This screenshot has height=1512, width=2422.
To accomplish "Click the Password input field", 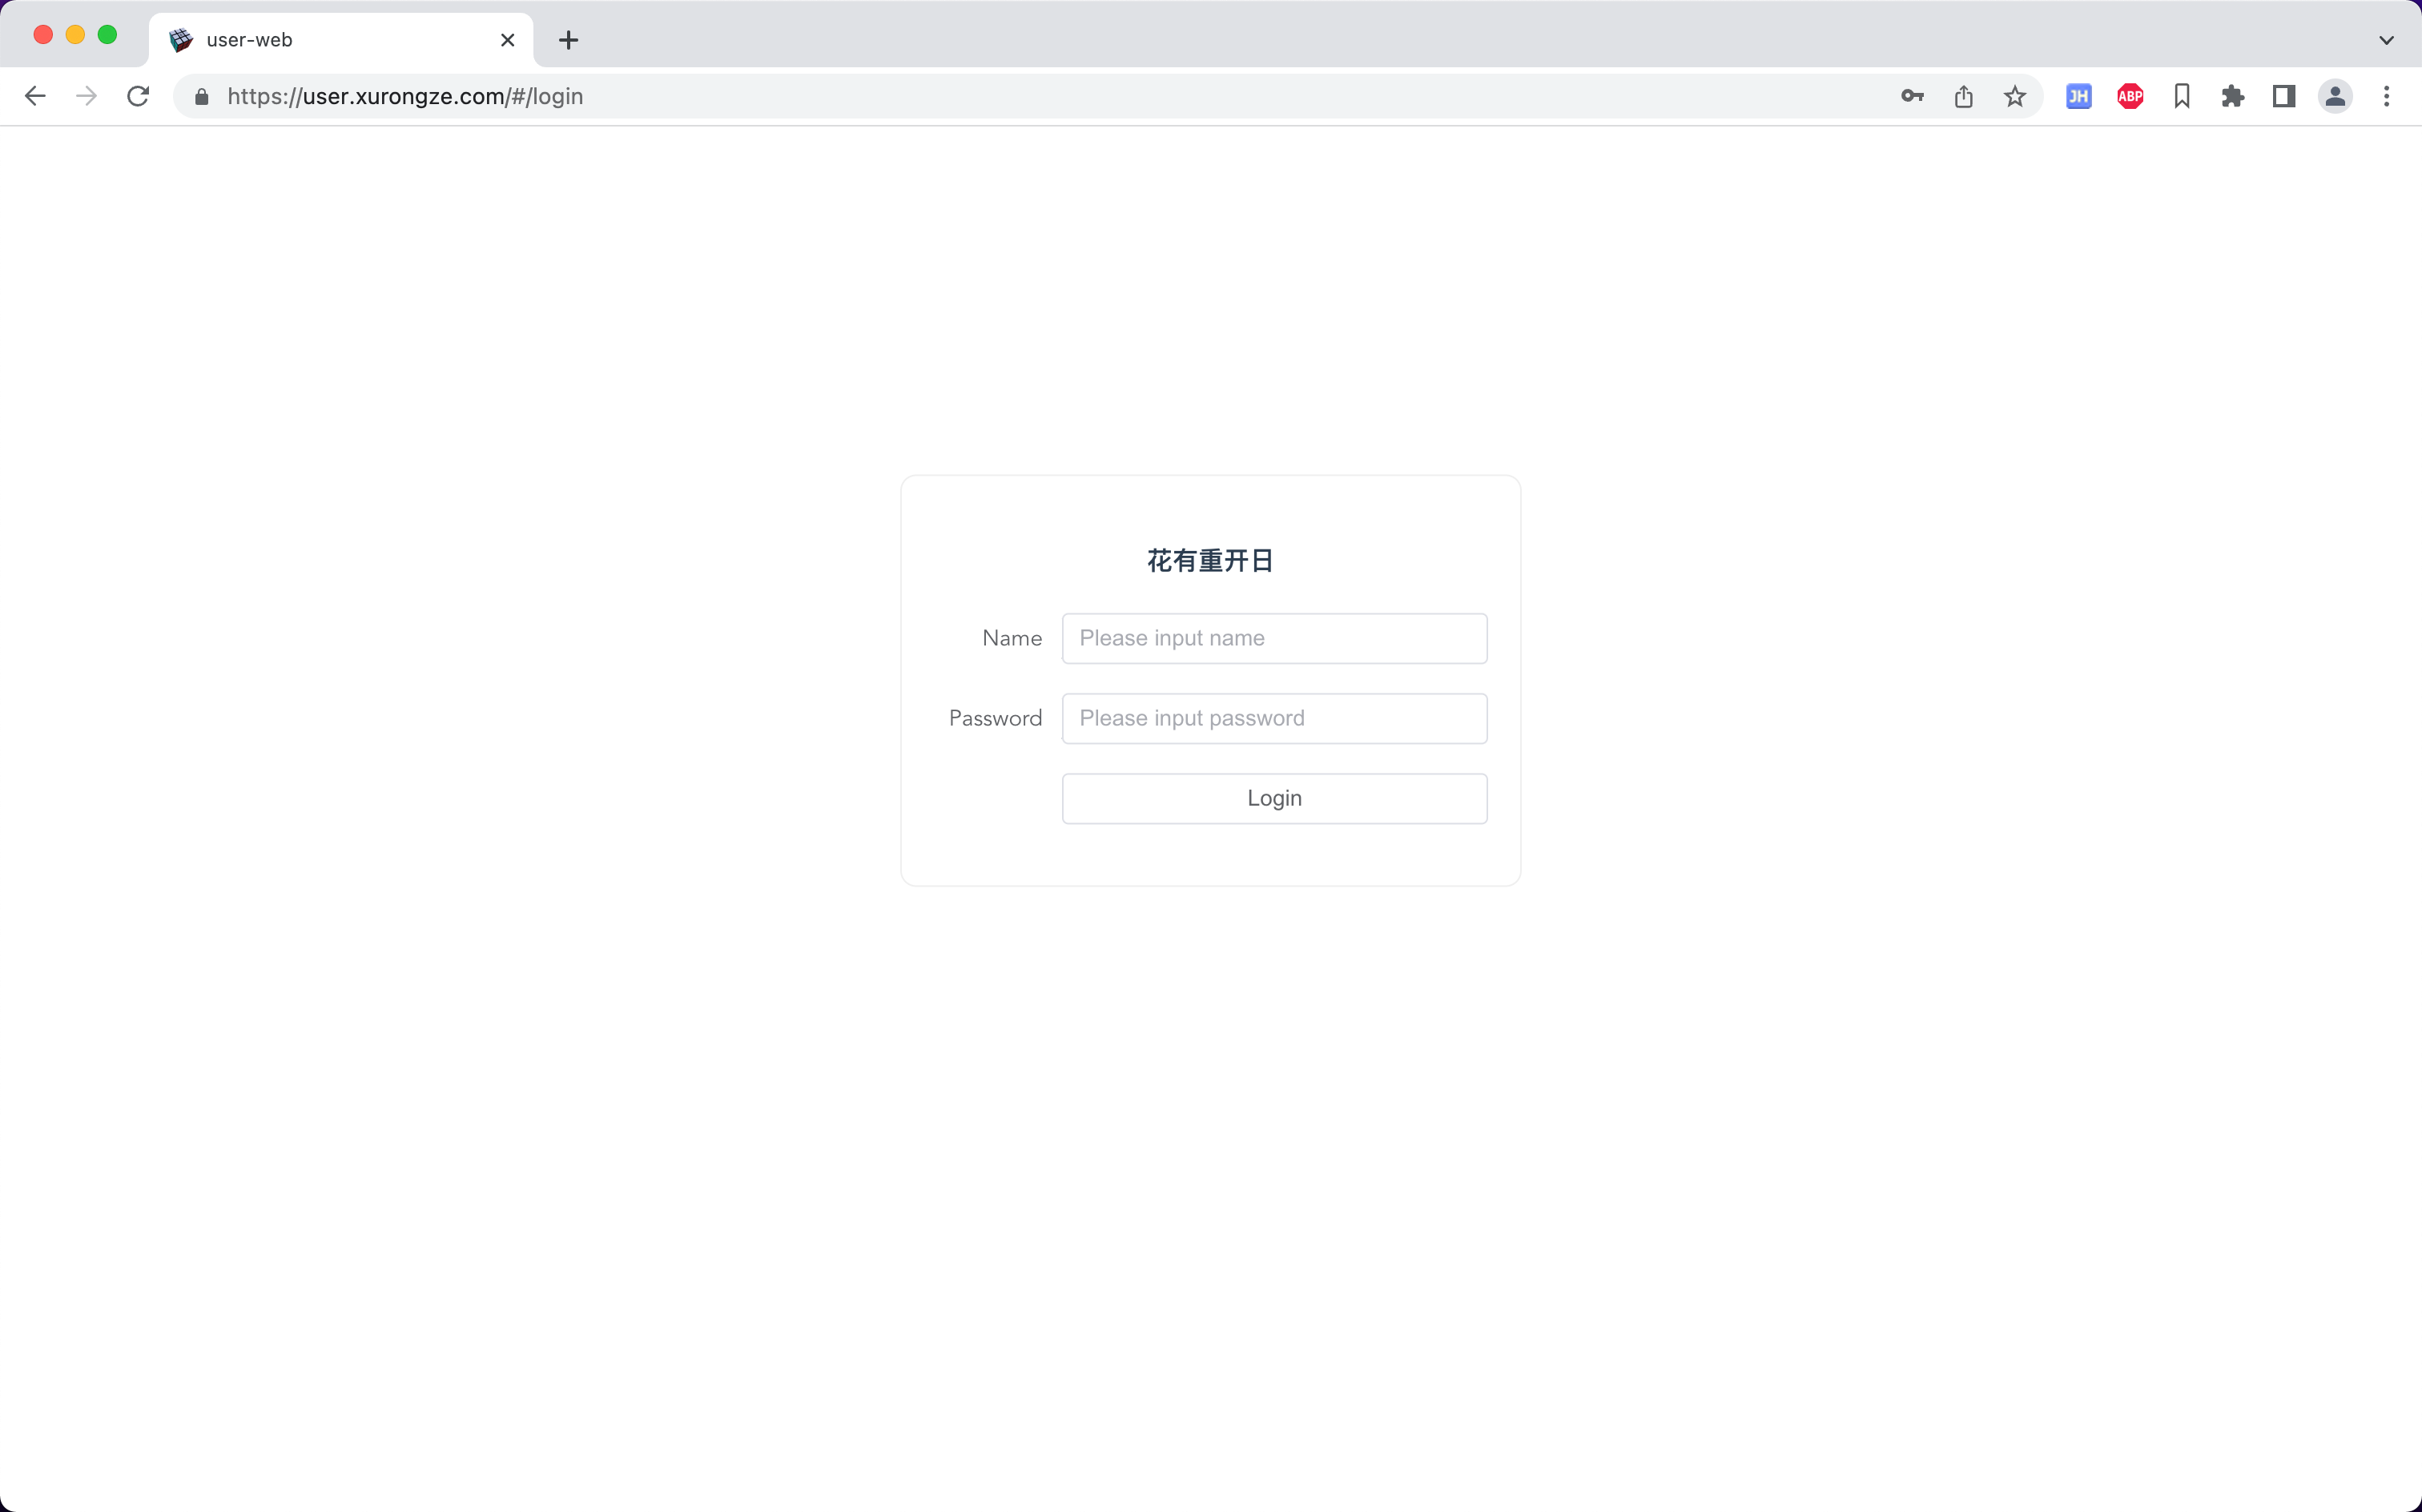I will pos(1274,718).
